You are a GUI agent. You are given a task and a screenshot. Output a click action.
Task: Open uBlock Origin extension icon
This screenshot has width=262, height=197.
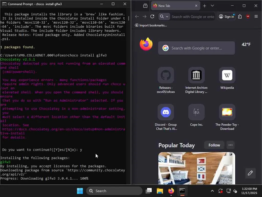tap(248, 16)
